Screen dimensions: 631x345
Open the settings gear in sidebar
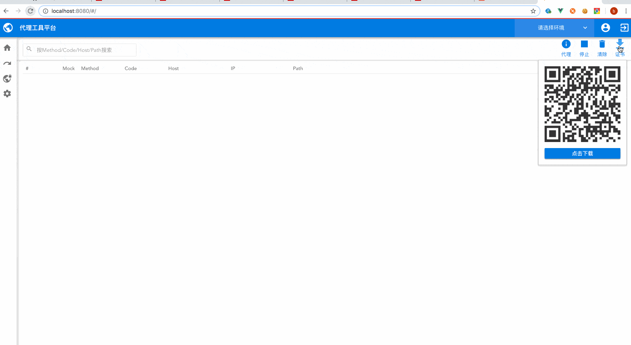click(7, 94)
